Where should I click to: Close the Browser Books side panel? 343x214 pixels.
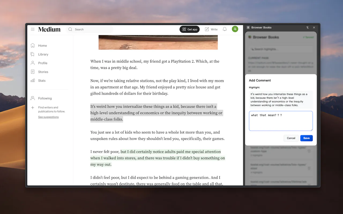pos(314,28)
